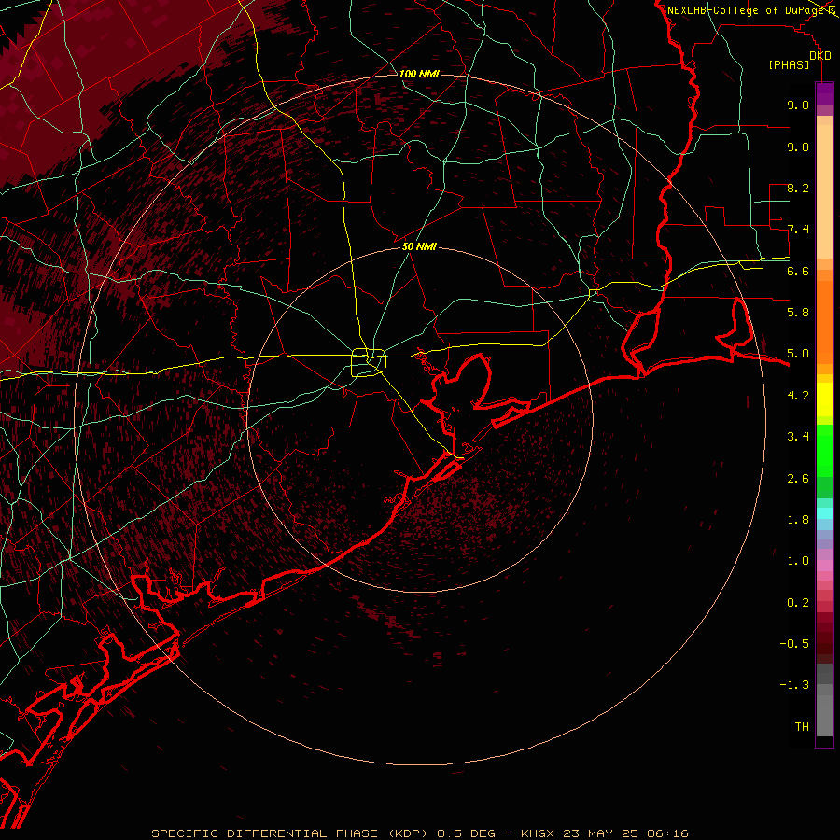Image resolution: width=840 pixels, height=840 pixels.
Task: Click the 9.8 value on the scale
Action: pyautogui.click(x=798, y=105)
